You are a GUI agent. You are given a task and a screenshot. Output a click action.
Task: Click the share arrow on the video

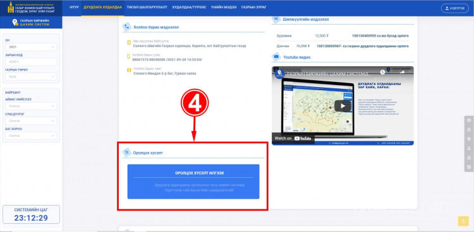(403, 72)
